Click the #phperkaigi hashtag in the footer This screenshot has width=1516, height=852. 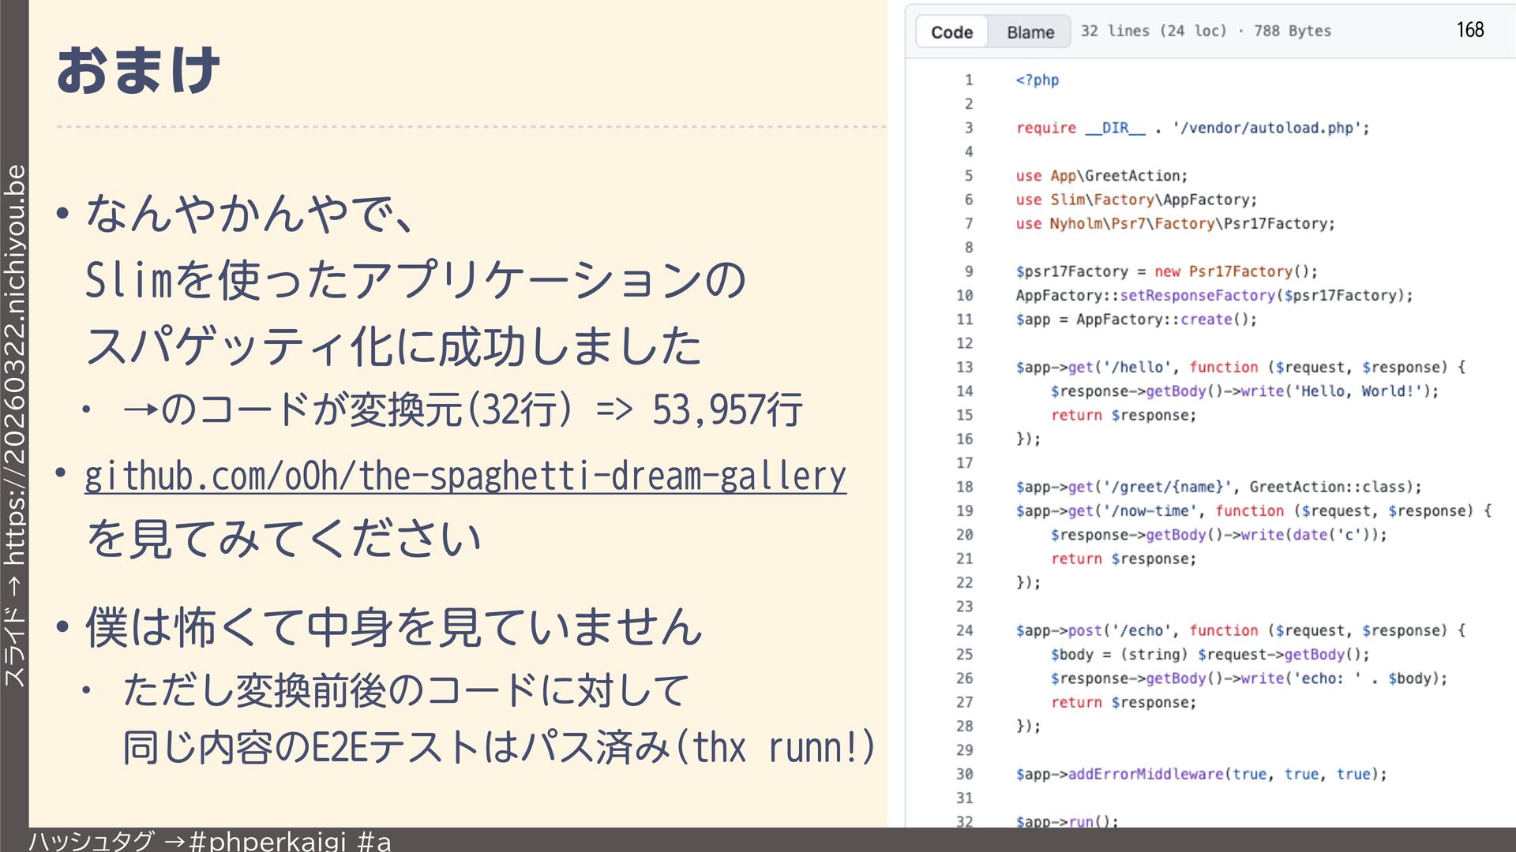[x=268, y=841]
